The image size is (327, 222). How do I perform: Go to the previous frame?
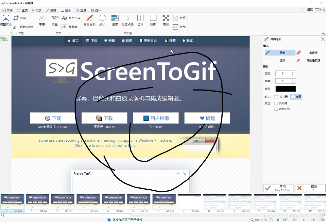coord(295,220)
